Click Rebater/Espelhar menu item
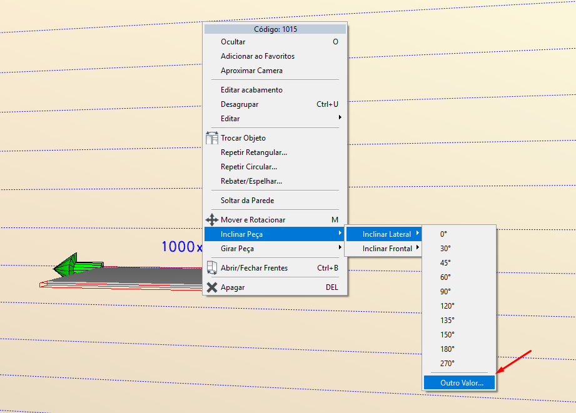Screen dimensions: 576x413 (x=251, y=181)
